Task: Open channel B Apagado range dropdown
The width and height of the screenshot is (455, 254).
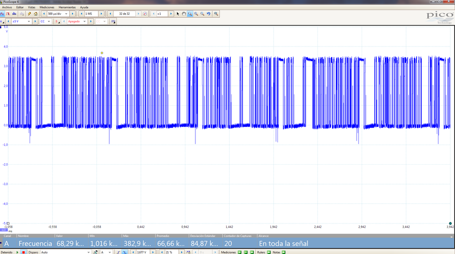Action: [84, 21]
